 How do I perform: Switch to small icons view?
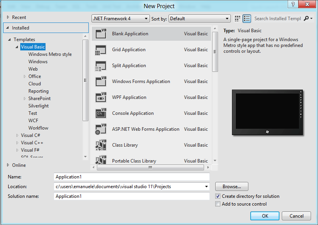237,19
